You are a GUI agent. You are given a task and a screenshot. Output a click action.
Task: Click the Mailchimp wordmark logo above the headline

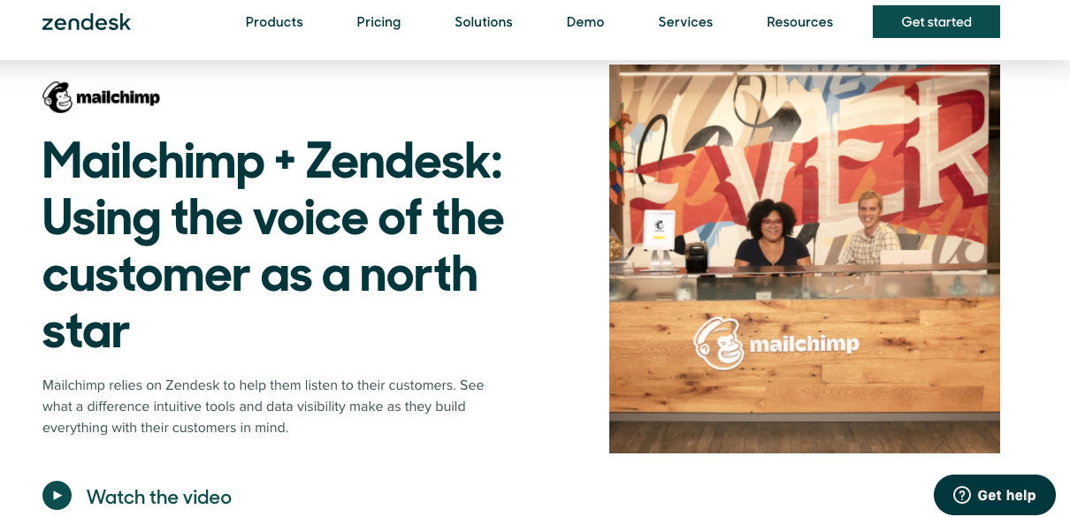(x=100, y=97)
